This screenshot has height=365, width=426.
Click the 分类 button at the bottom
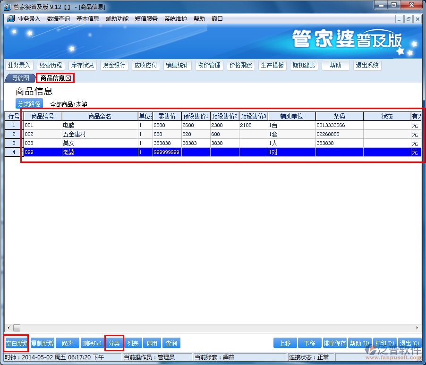(x=114, y=343)
